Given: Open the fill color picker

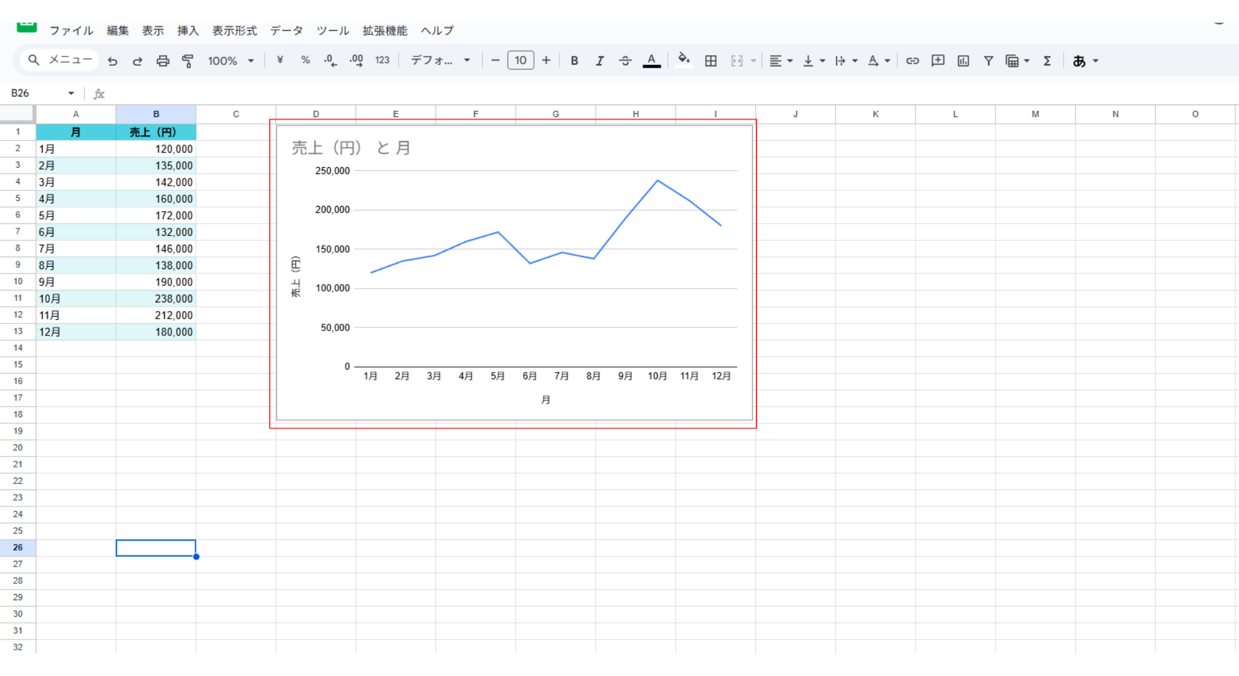Looking at the screenshot, I should click(684, 60).
